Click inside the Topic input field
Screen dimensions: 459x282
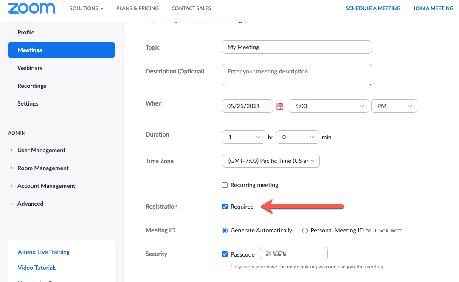(296, 47)
